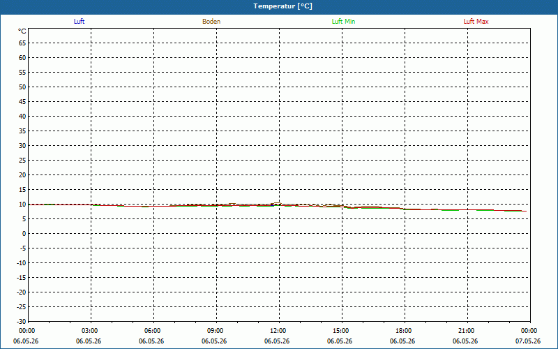This screenshot has height=349, width=558.
Task: Click the 09:00 time axis label
Action: point(215,331)
